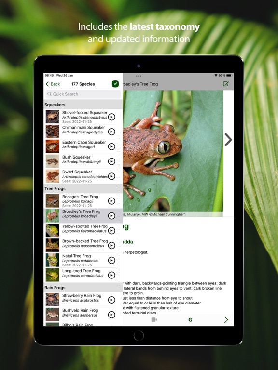Play call of Bushveld Rain Frog
The width and height of the screenshot is (278, 370).
(x=111, y=315)
